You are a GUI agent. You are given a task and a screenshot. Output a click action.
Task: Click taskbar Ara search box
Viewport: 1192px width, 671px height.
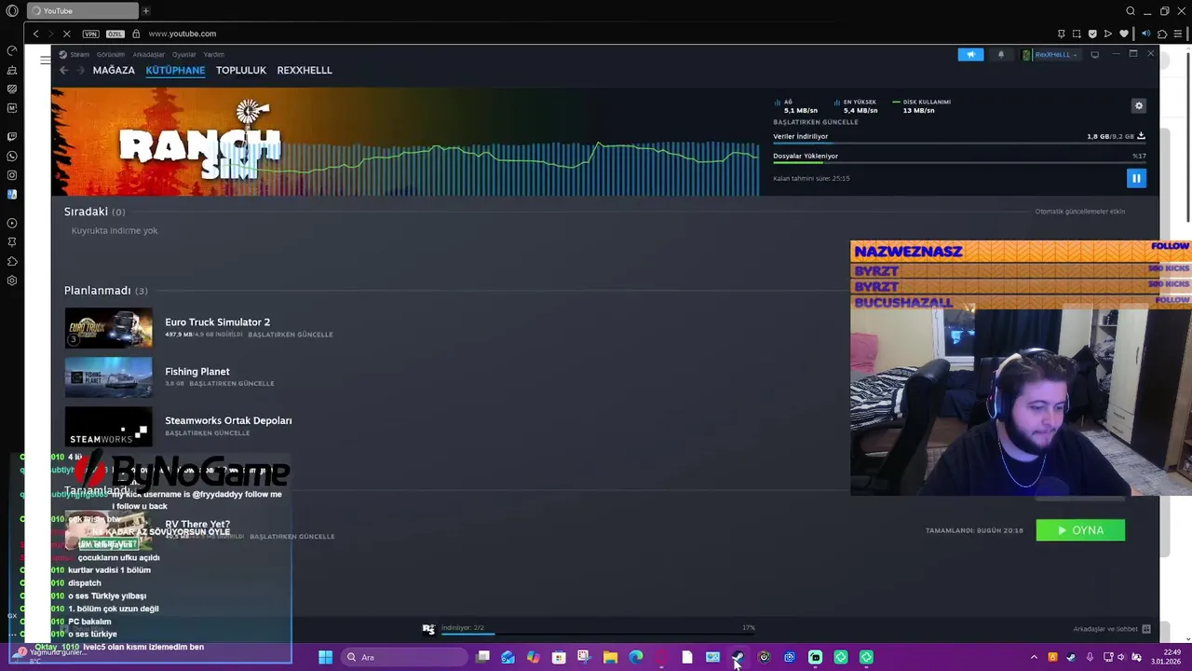pos(402,657)
